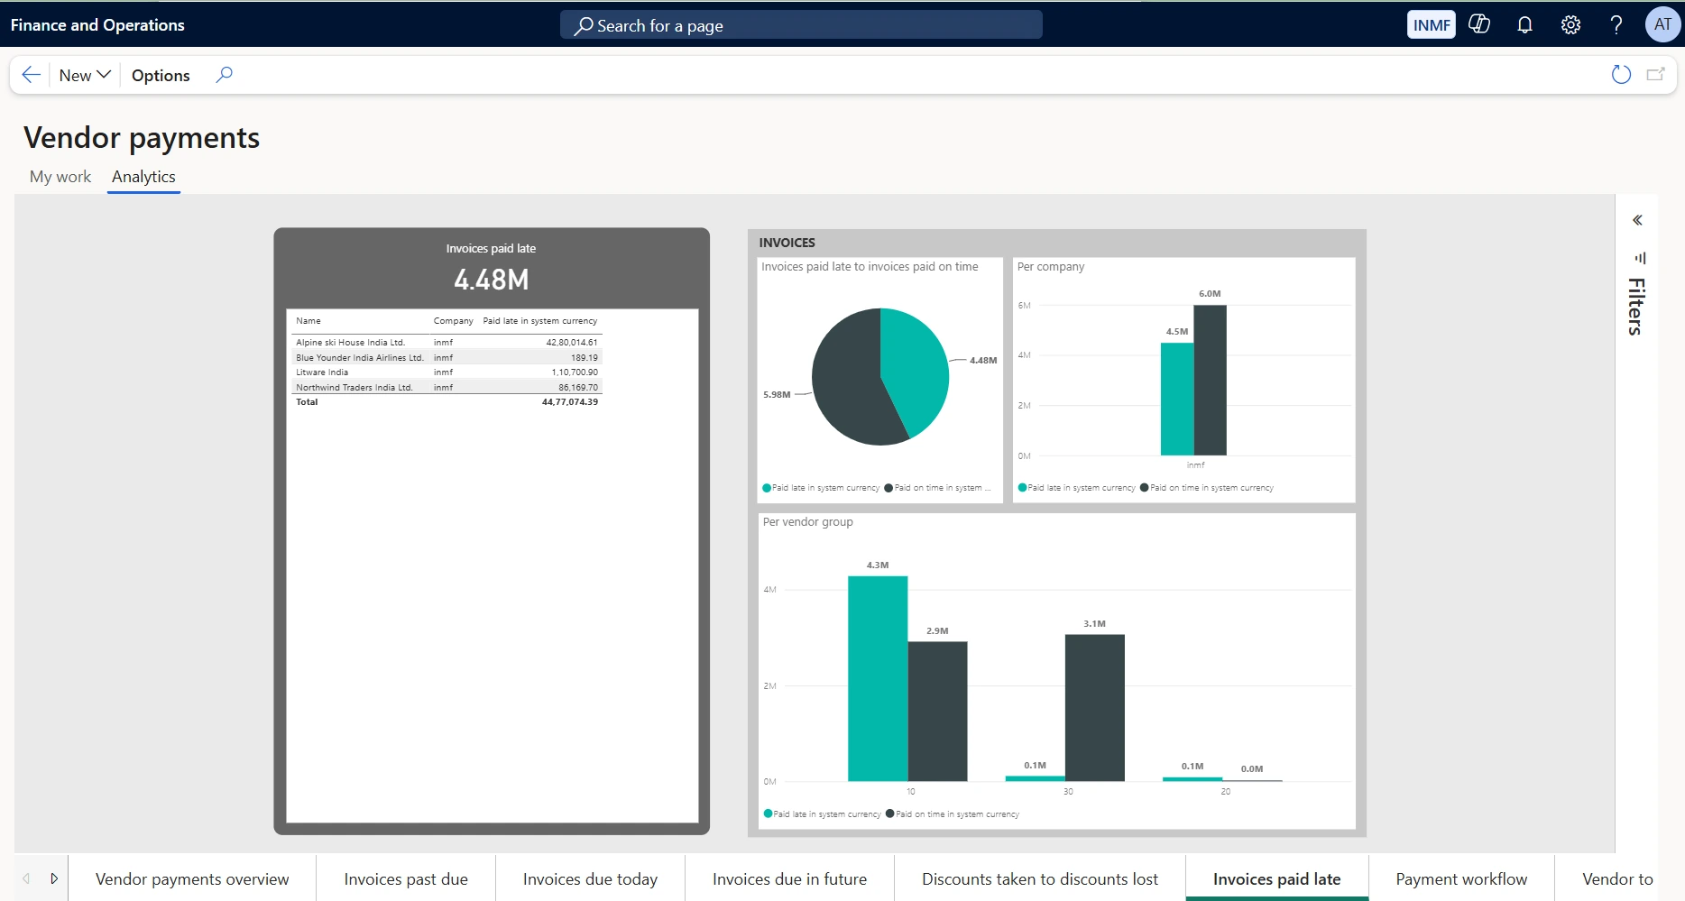Open Invoices past due report tab
This screenshot has height=901, width=1685.
tap(406, 879)
